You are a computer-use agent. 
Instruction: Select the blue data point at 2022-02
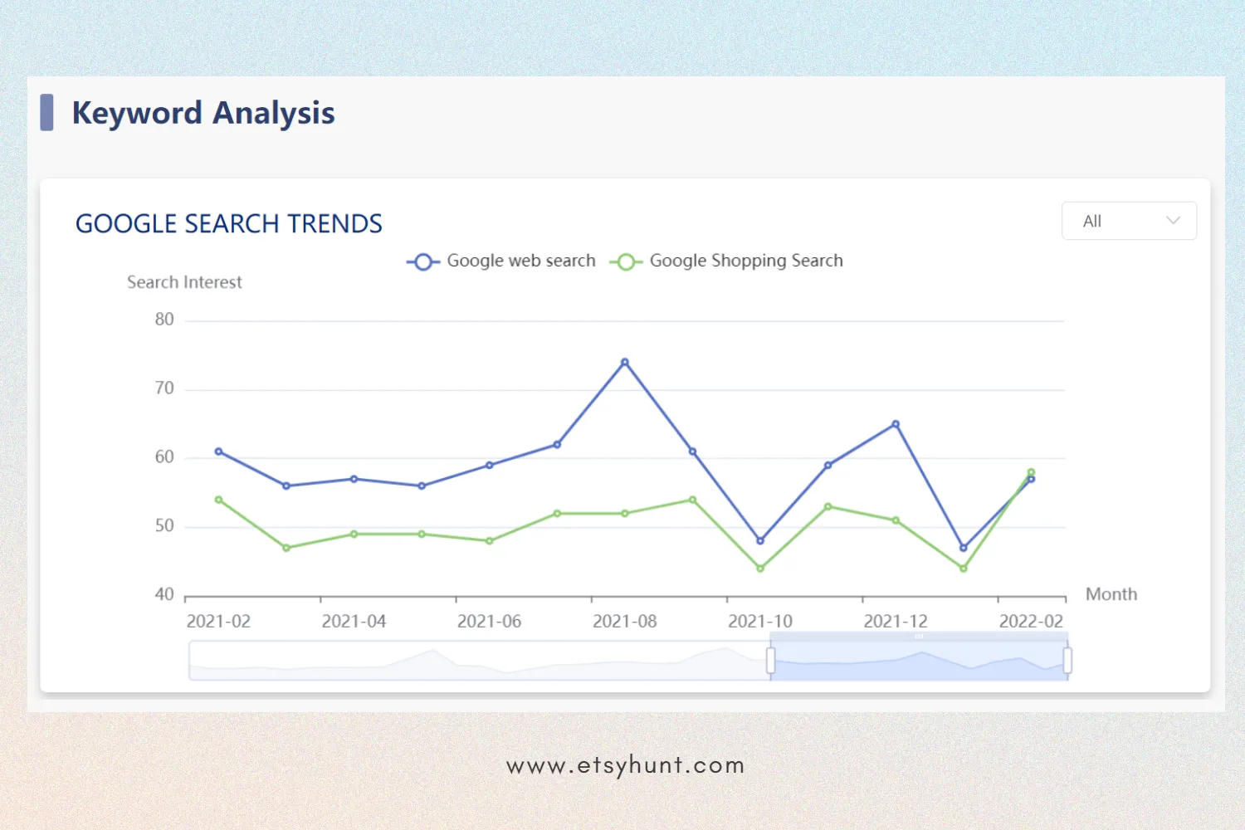point(1031,479)
